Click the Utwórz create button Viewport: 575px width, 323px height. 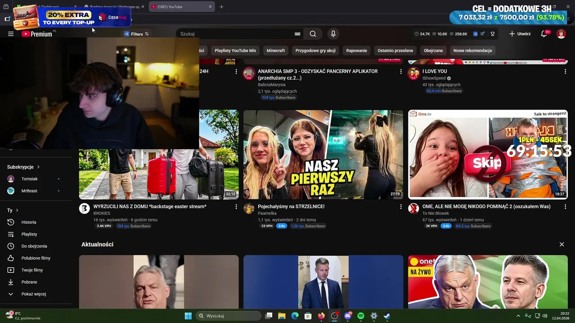pyautogui.click(x=520, y=34)
